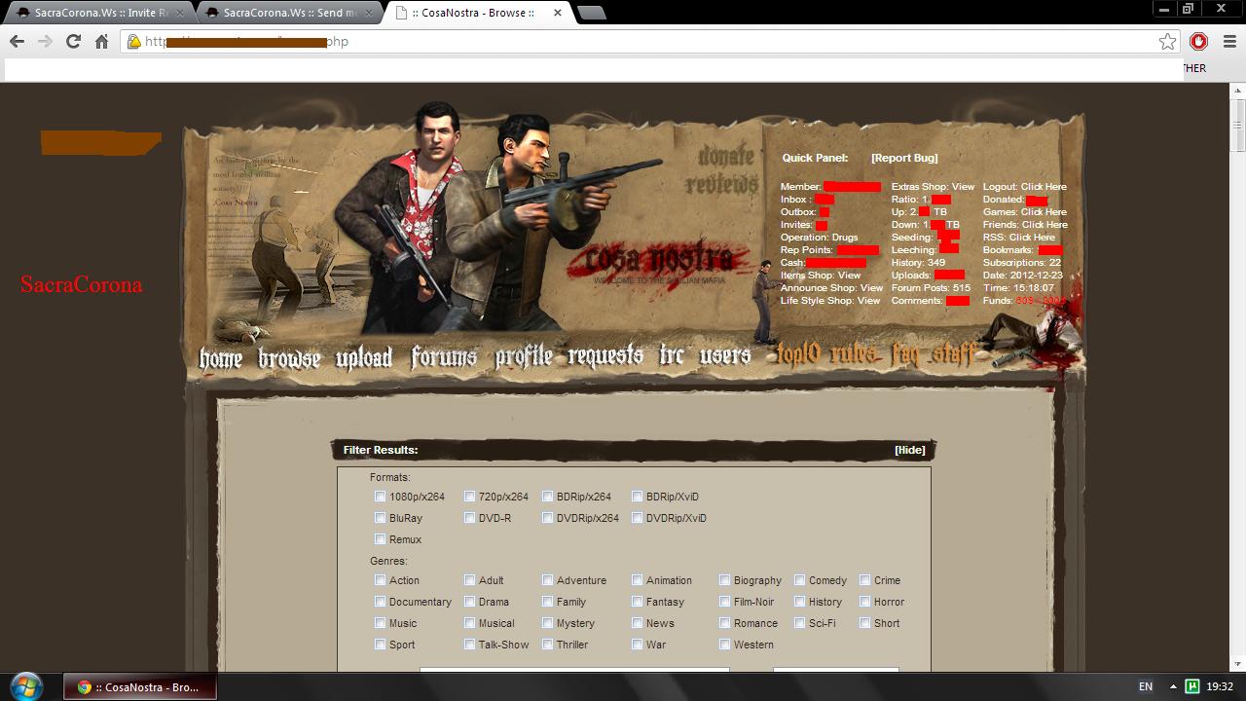This screenshot has height=701, width=1246.
Task: Tick the Sci-Fi genre checkbox
Action: 800,623
